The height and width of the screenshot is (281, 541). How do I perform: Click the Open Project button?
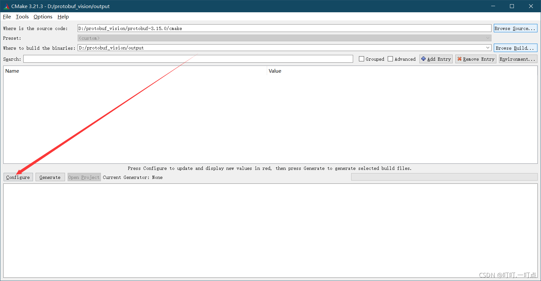click(84, 177)
